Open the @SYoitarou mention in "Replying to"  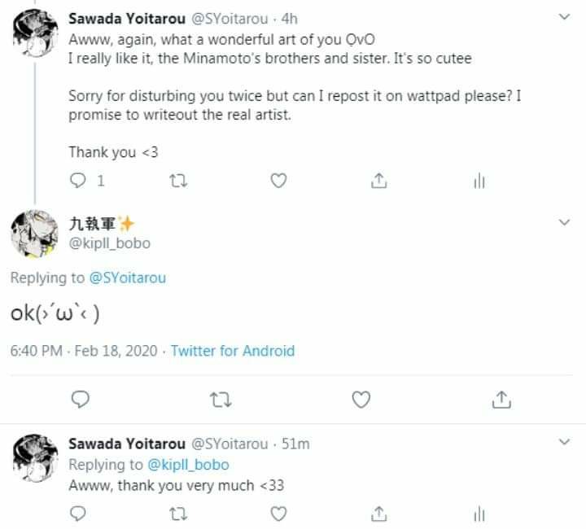point(127,278)
